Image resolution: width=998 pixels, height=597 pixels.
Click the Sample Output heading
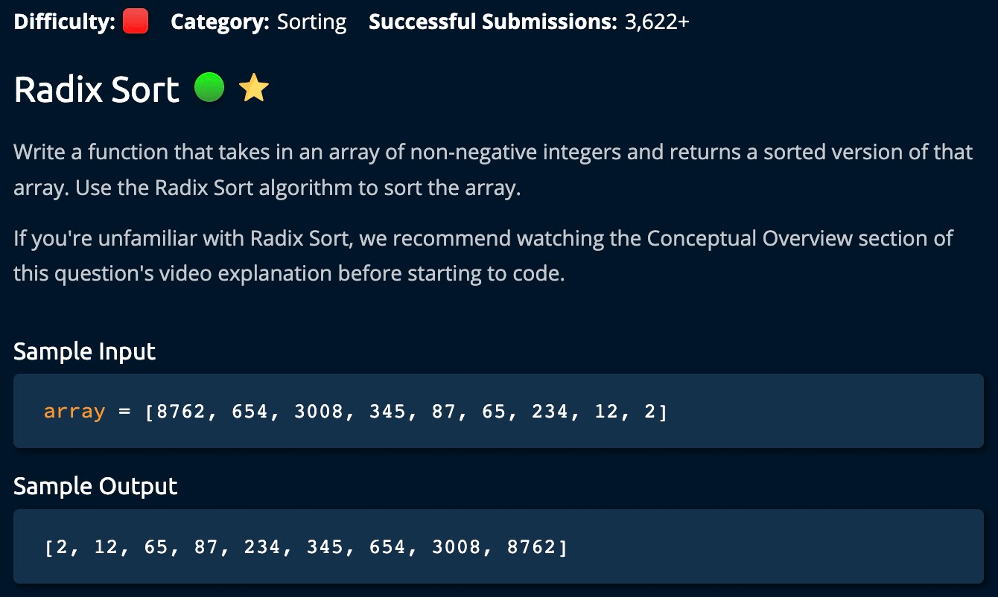pos(95,486)
